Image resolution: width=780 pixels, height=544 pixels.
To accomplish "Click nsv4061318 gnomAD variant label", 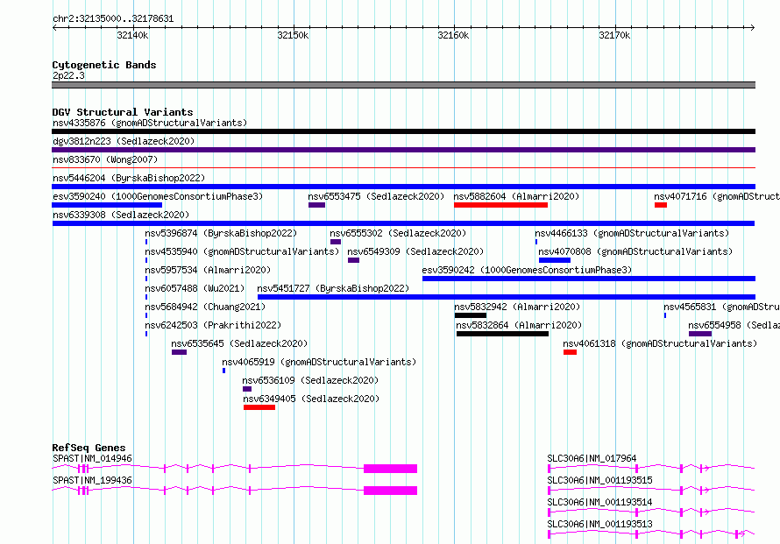I will click(x=660, y=343).
